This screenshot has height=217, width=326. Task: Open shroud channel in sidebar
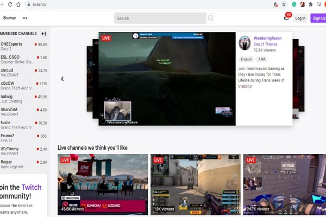(x=24, y=73)
